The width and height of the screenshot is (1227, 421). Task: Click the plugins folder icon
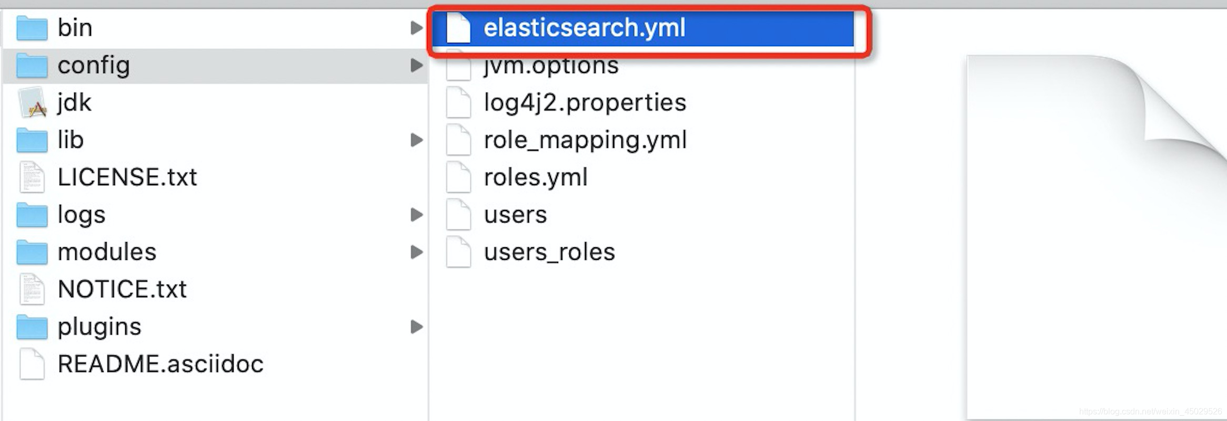32,327
